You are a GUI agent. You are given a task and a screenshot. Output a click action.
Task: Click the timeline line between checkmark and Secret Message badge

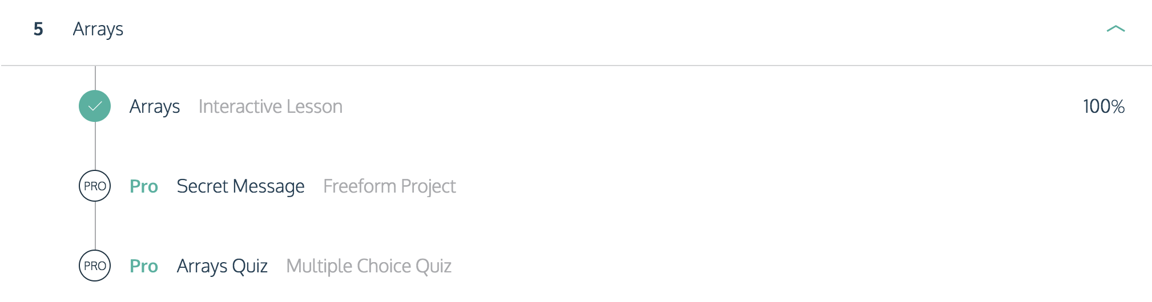95,146
